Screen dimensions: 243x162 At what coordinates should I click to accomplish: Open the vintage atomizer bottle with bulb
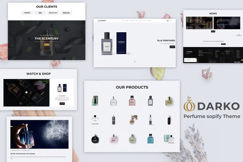(133, 120)
